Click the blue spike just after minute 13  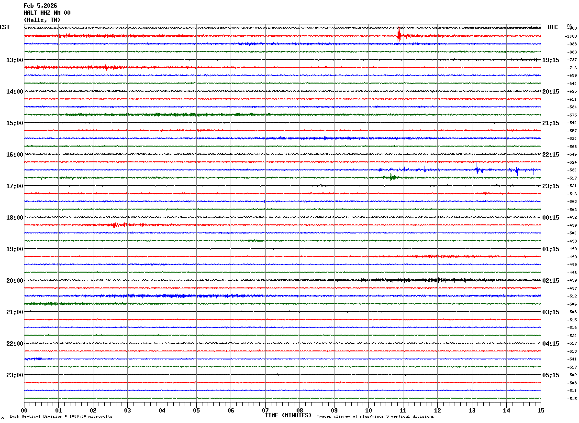coord(477,169)
